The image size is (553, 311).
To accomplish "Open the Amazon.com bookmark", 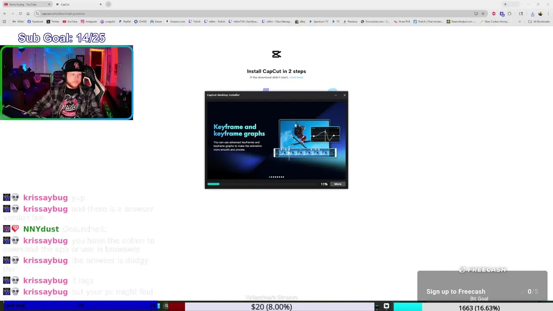I will pos(175,21).
